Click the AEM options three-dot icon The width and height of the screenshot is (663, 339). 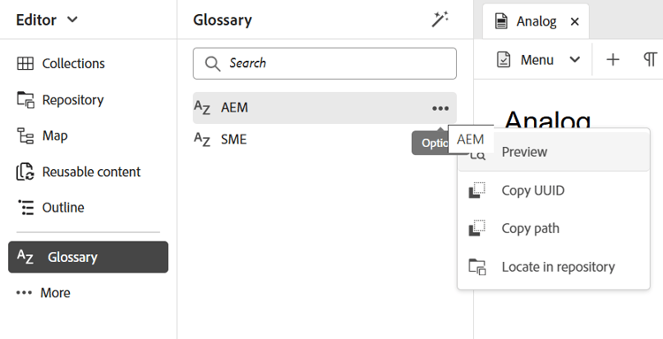440,108
